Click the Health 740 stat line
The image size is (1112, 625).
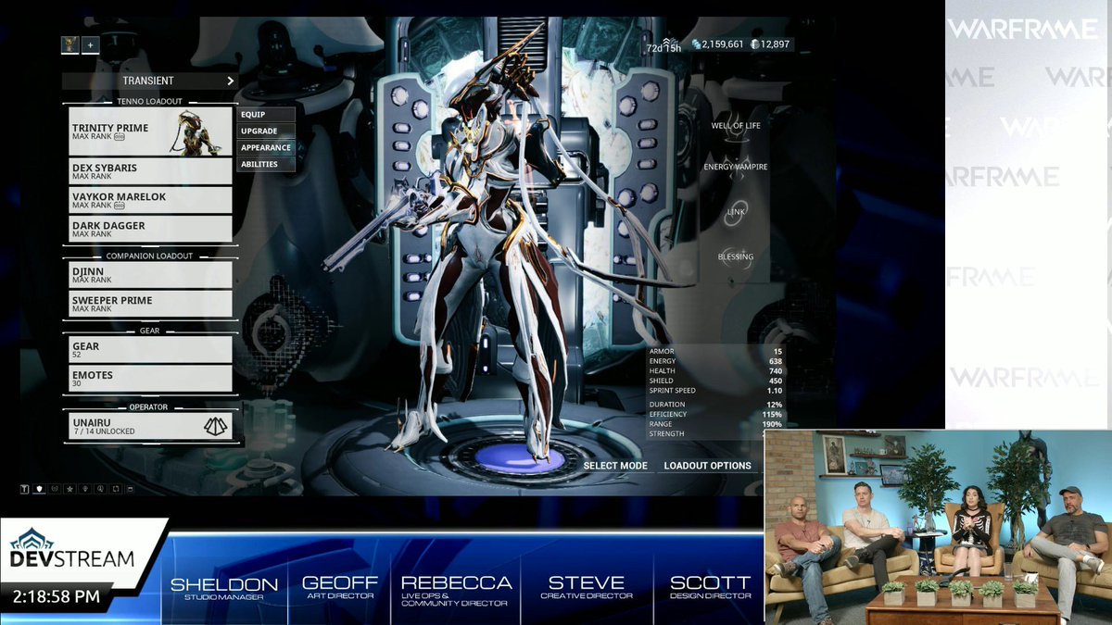pyautogui.click(x=716, y=371)
